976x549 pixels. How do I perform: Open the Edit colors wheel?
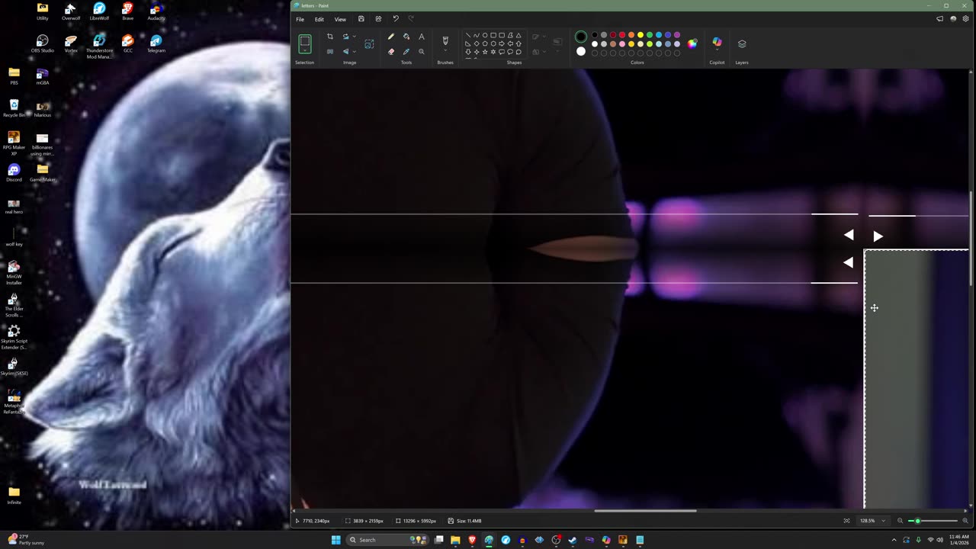(692, 43)
